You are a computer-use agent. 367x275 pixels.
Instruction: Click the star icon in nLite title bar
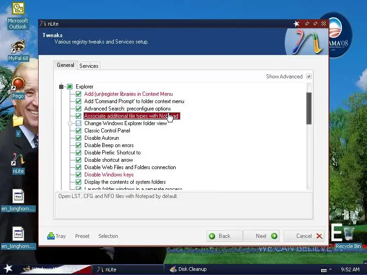296,24
